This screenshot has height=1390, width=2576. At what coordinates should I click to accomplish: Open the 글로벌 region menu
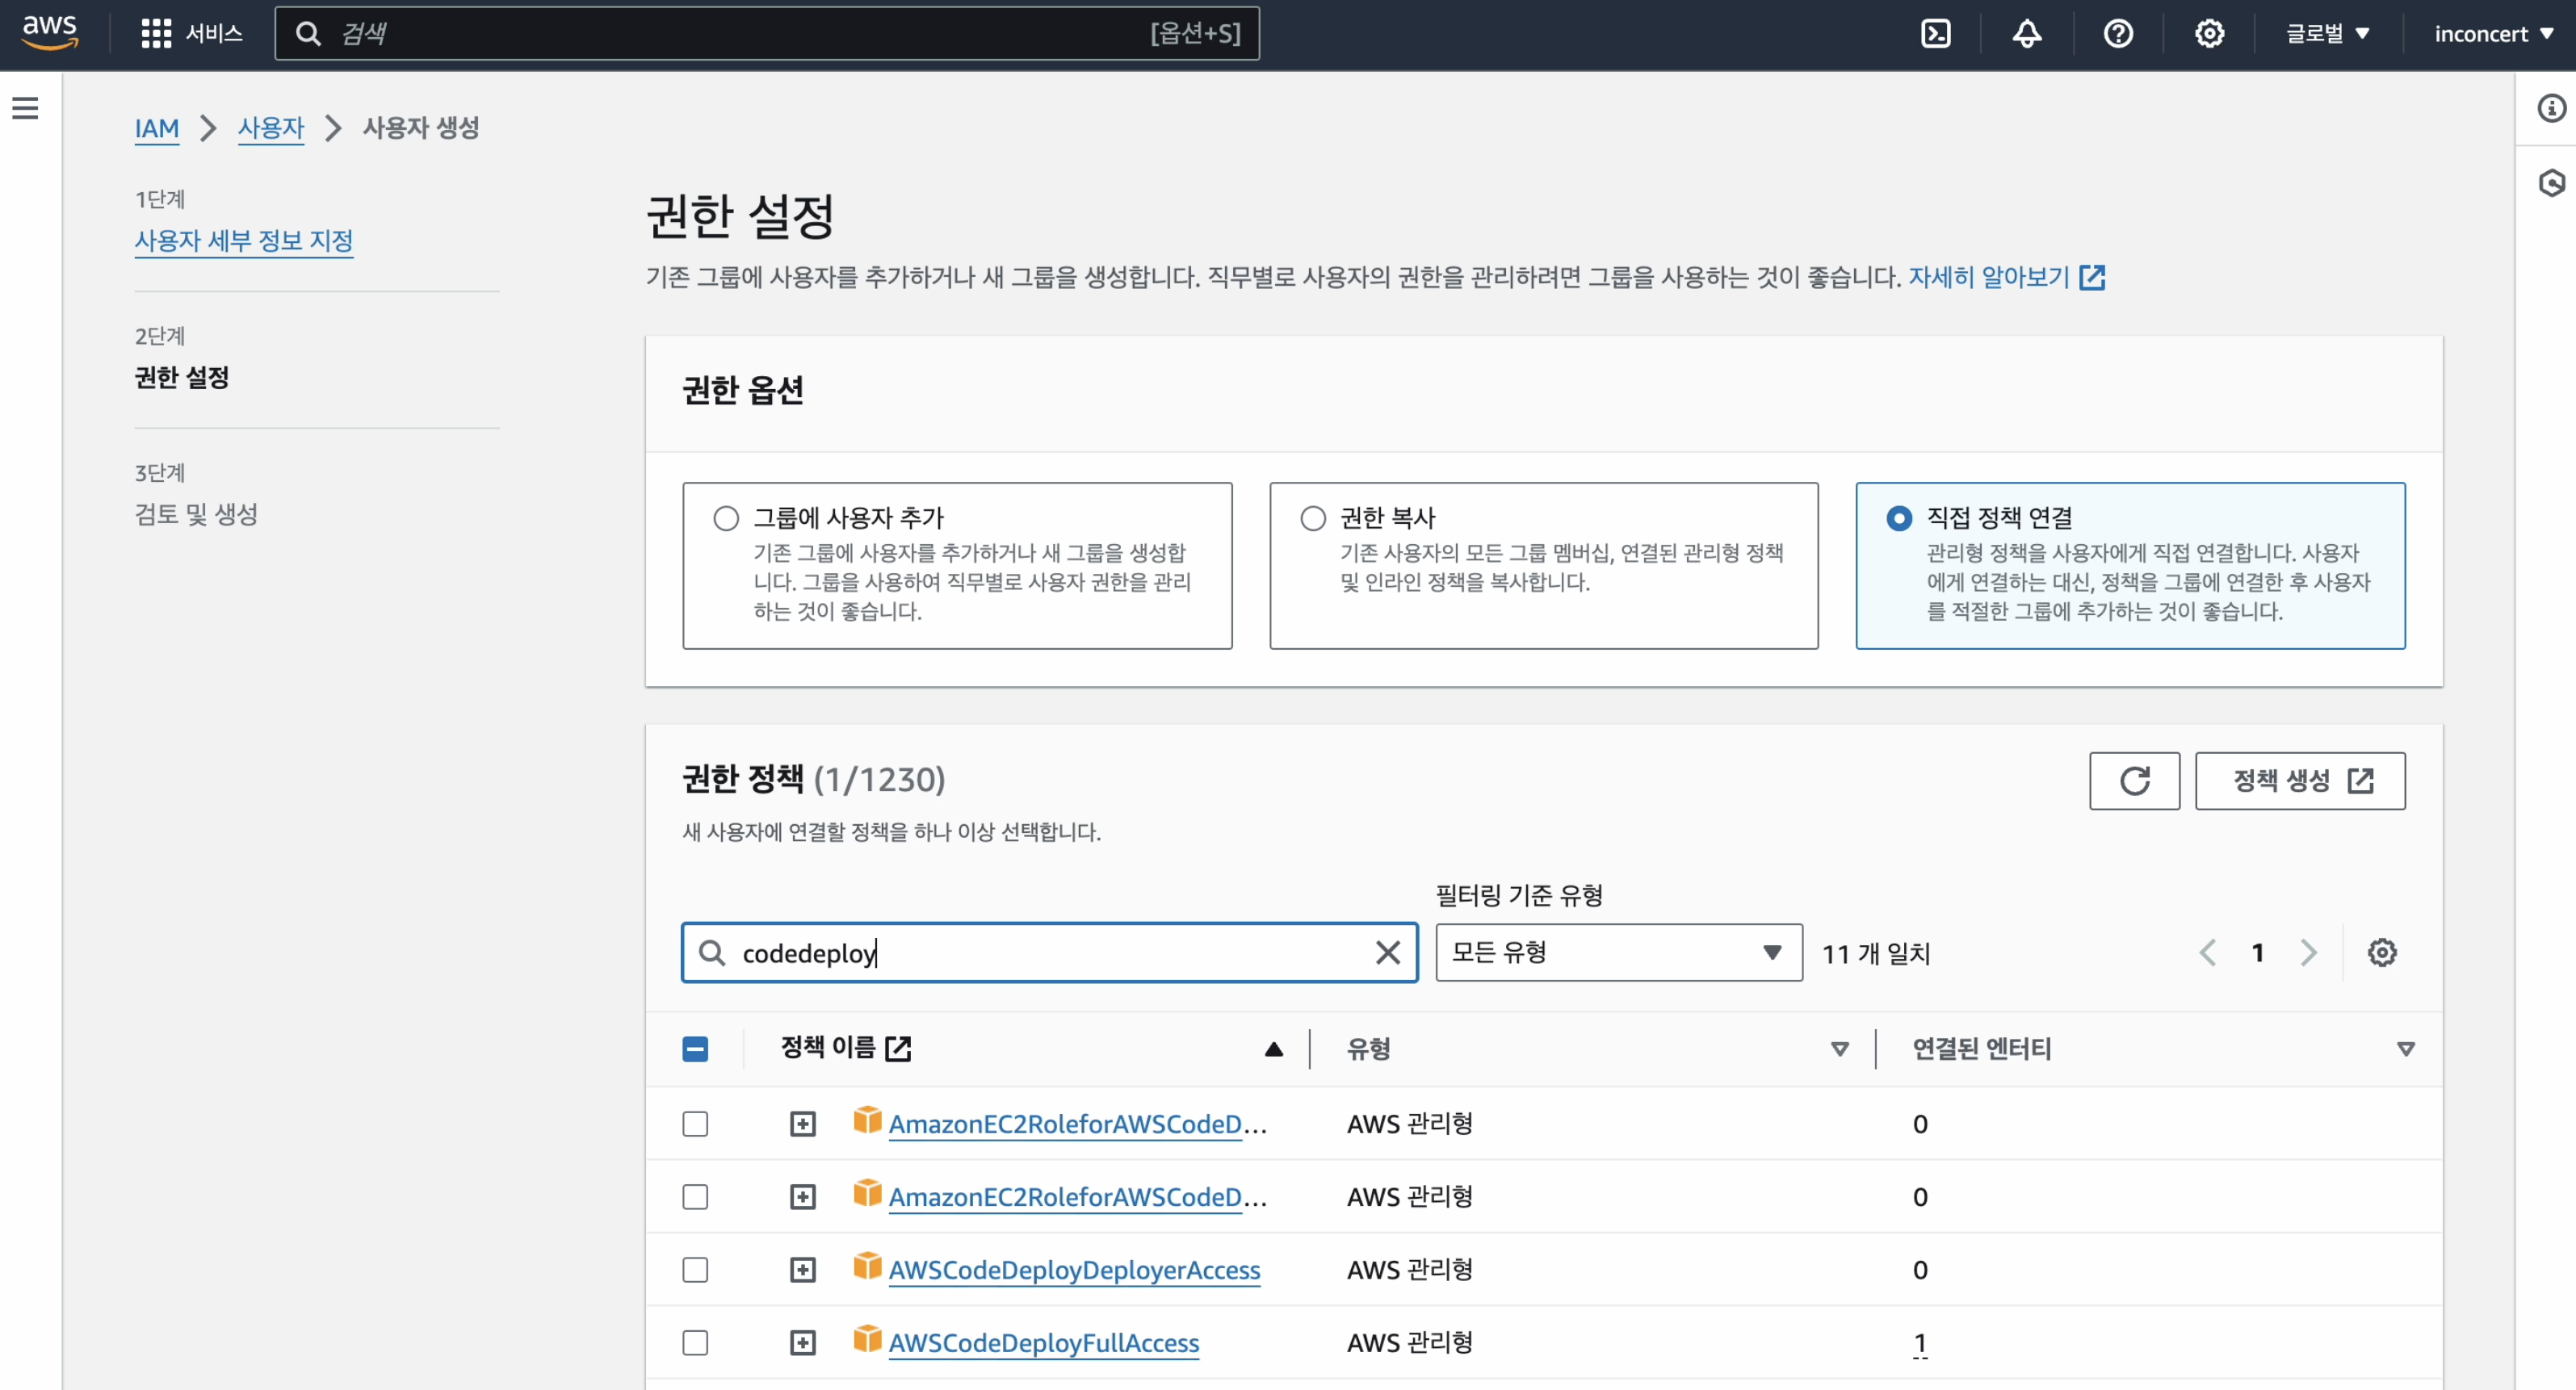(x=2327, y=33)
